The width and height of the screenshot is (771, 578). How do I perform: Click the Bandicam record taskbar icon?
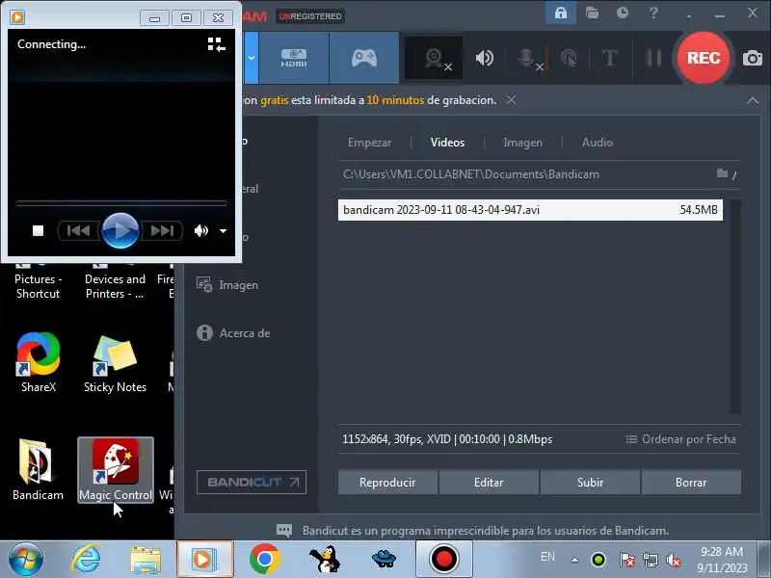[x=443, y=560]
